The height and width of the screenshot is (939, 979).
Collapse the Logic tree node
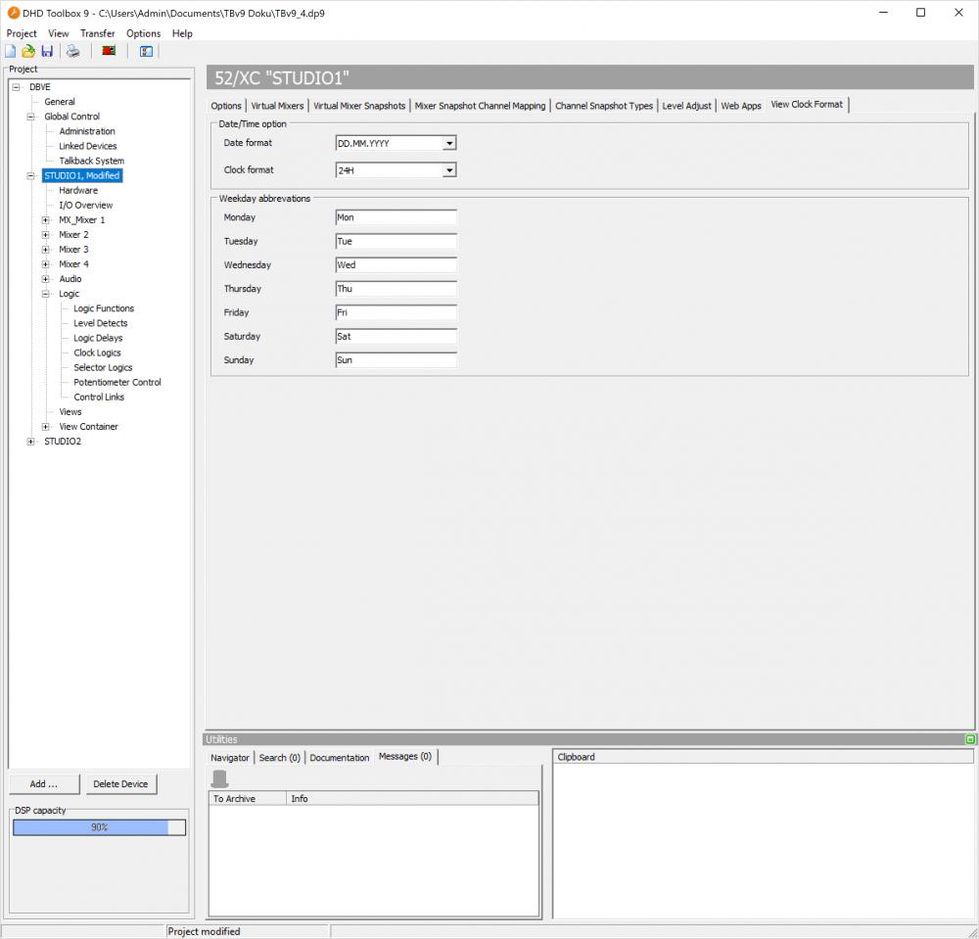[45, 294]
